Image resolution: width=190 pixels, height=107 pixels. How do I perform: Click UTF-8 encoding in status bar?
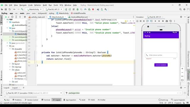pyautogui.click(x=170, y=103)
